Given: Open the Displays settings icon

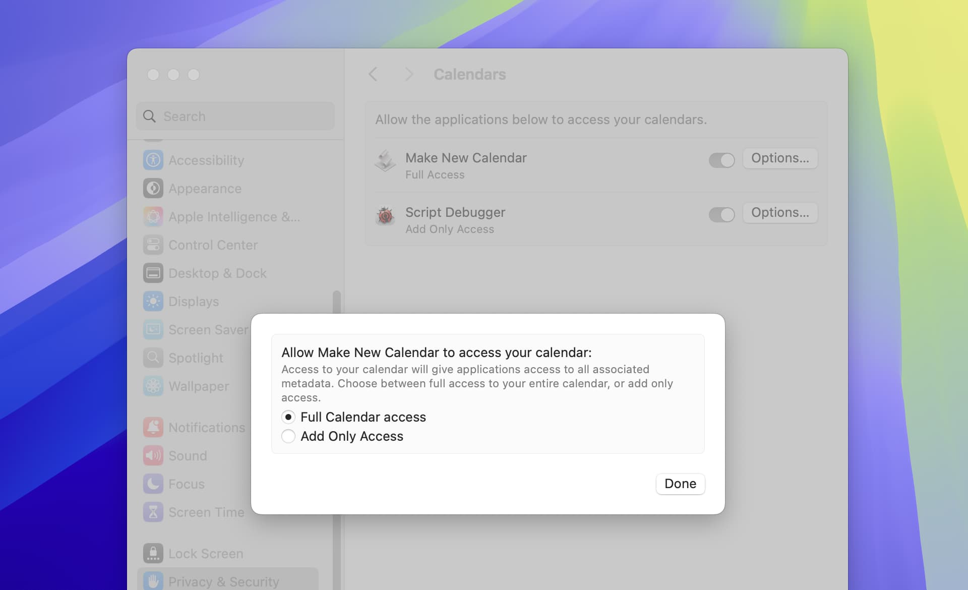Looking at the screenshot, I should [x=153, y=301].
